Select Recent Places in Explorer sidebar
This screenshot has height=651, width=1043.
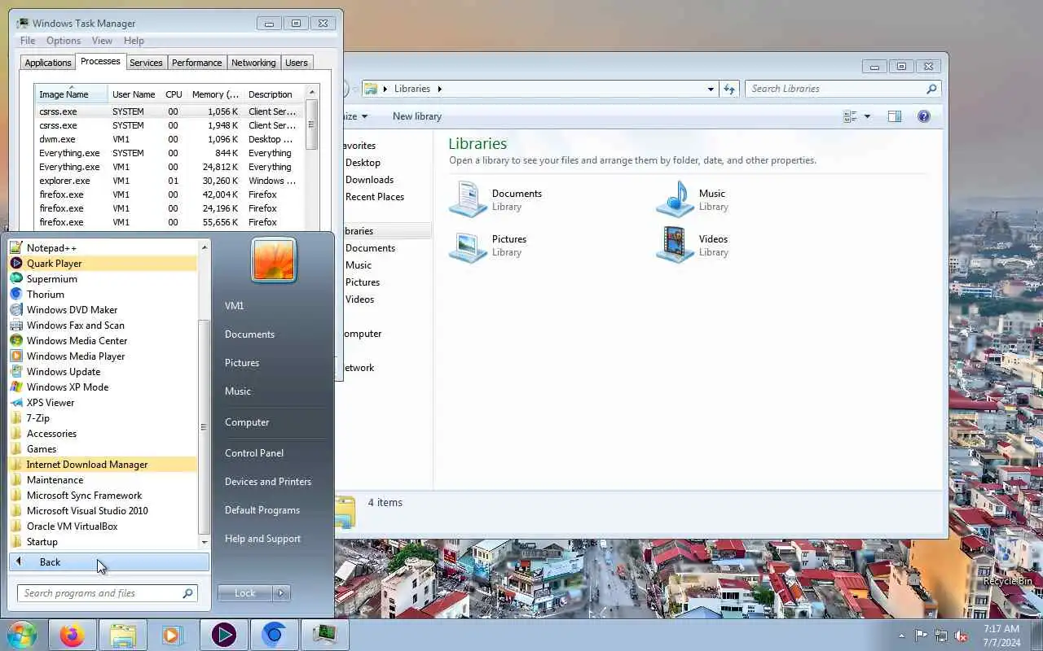pyautogui.click(x=375, y=197)
